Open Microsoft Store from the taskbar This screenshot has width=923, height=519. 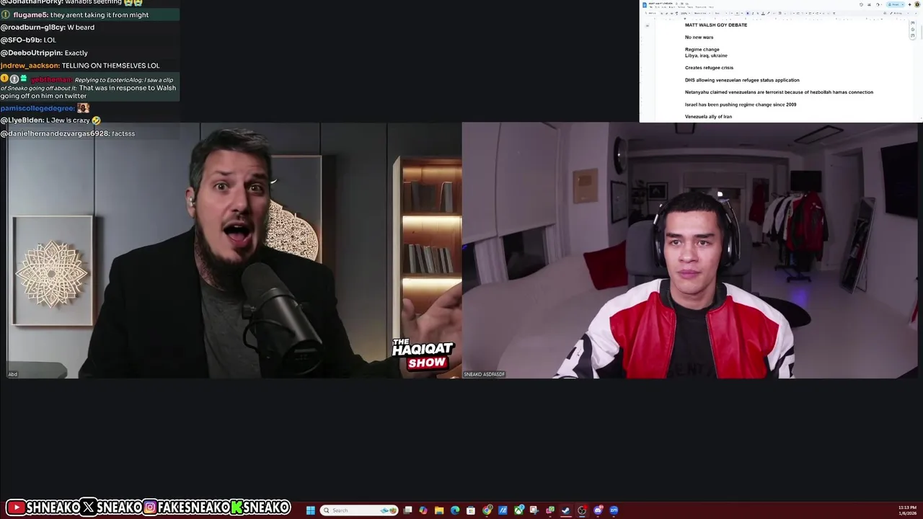pos(471,510)
